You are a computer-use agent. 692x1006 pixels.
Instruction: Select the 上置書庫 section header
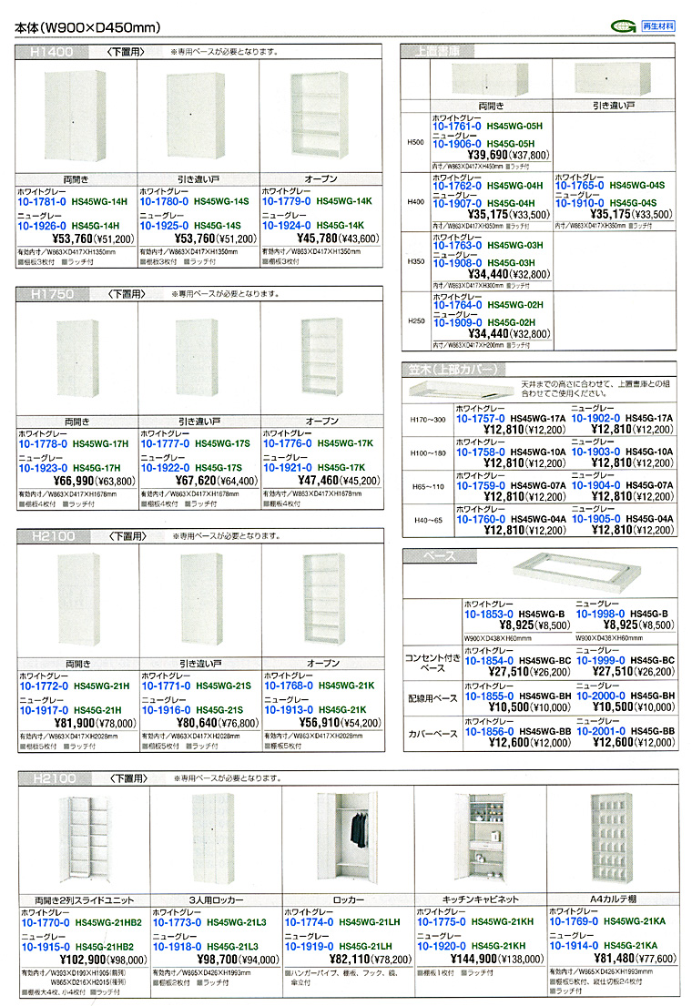(x=437, y=51)
